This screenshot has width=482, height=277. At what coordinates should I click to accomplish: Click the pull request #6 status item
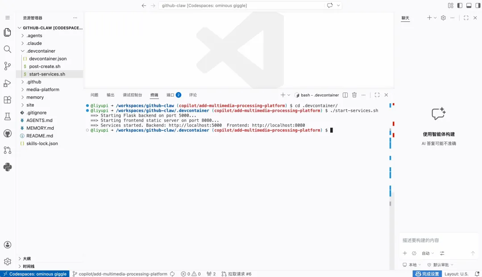(237, 274)
